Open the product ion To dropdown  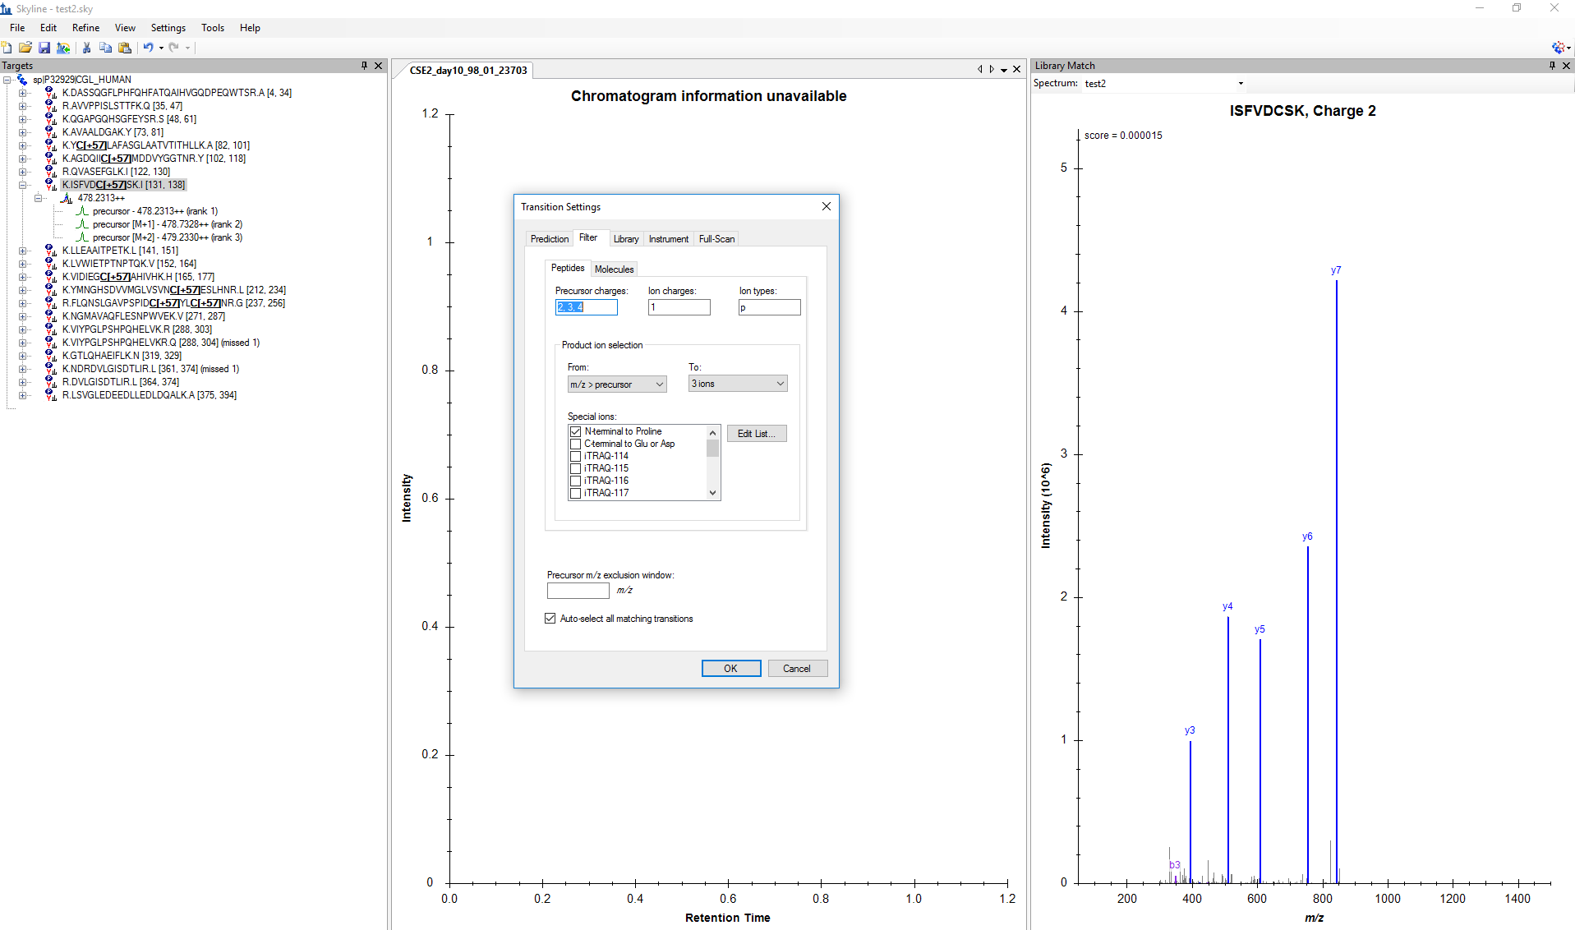(737, 384)
